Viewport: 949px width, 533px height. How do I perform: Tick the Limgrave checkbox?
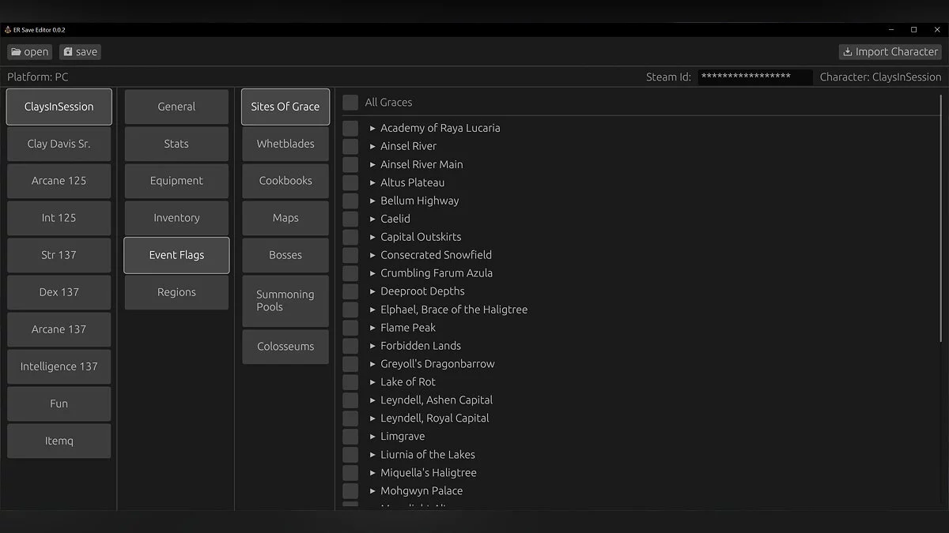[349, 436]
